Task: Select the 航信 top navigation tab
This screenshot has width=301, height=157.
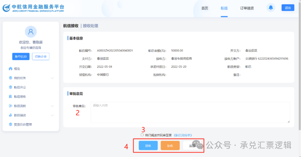Action: 224,8
